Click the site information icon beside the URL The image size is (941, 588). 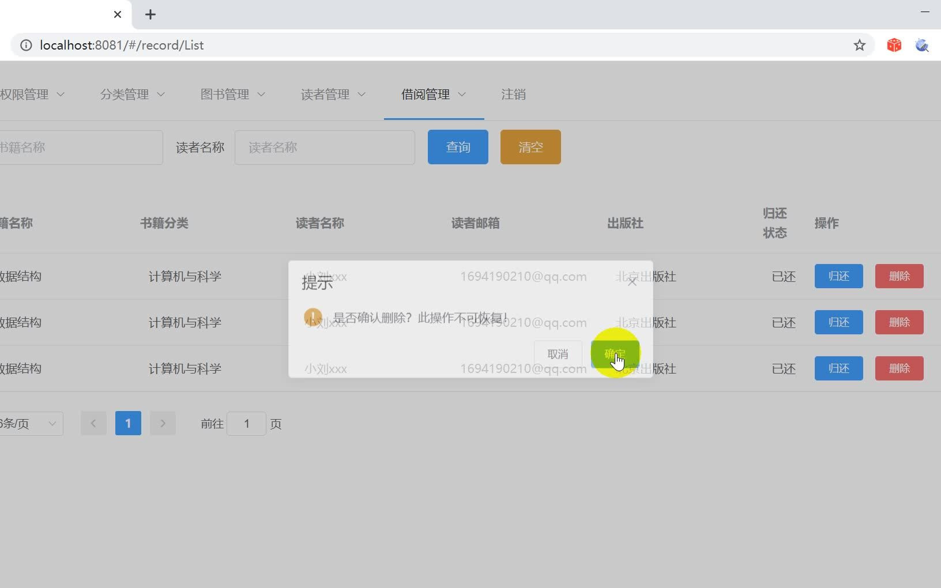(26, 45)
